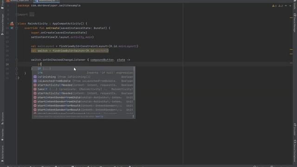
Task: Open the Favorites tool window
Action: 2,135
